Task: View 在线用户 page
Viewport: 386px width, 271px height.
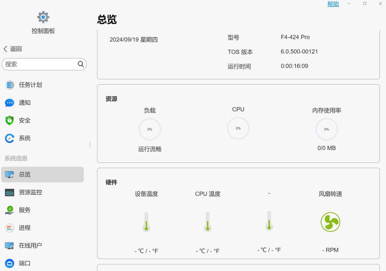Action: tap(43, 246)
